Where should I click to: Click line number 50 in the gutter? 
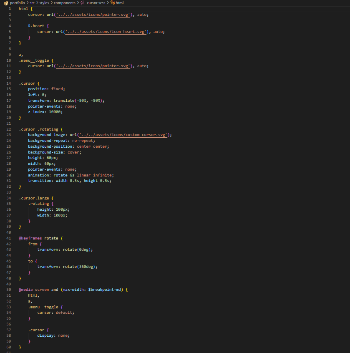click(9, 290)
